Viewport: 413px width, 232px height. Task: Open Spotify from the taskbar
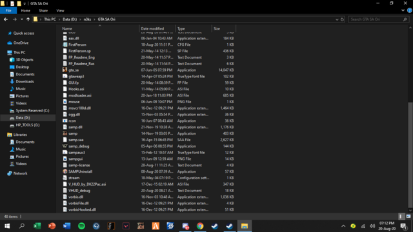[81, 226]
